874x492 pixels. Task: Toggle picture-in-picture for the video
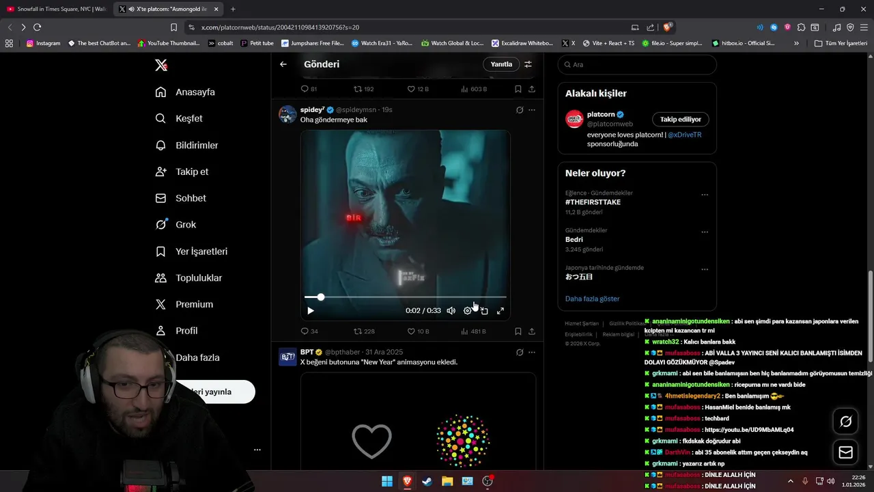pyautogui.click(x=484, y=311)
